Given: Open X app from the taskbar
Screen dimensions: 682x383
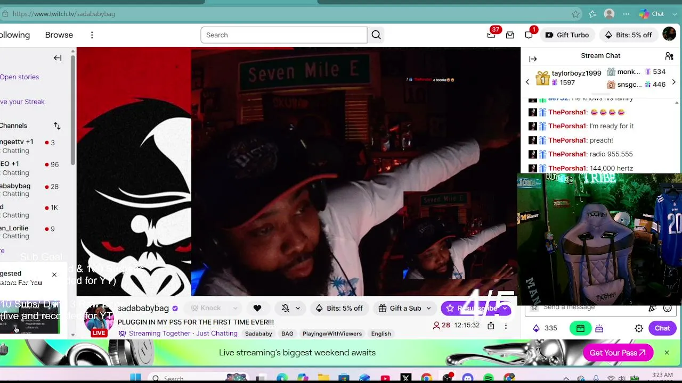Looking at the screenshot, I should [405, 378].
